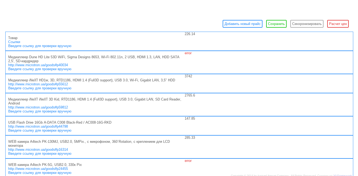Open the 'Yii Framework' footer link
The width and height of the screenshot is (358, 176).
343,175
